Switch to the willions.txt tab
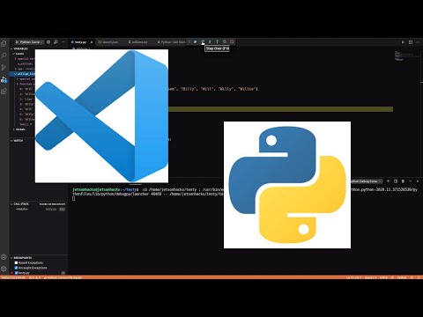The image size is (423, 317). point(138,42)
